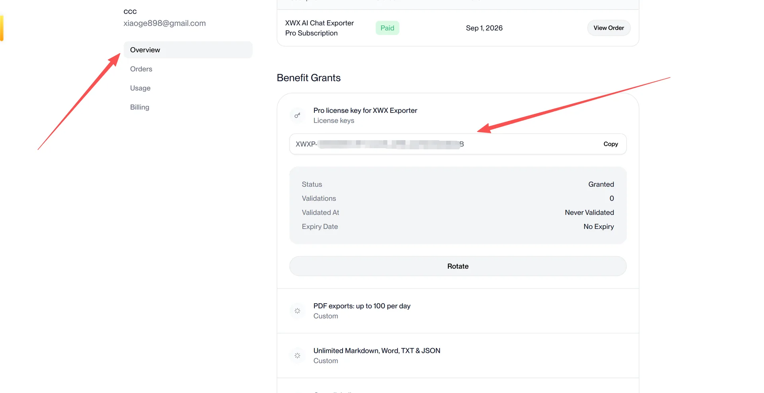764x393 pixels.
Task: Click Pro license key for XWX Exporter title
Action: (365, 110)
